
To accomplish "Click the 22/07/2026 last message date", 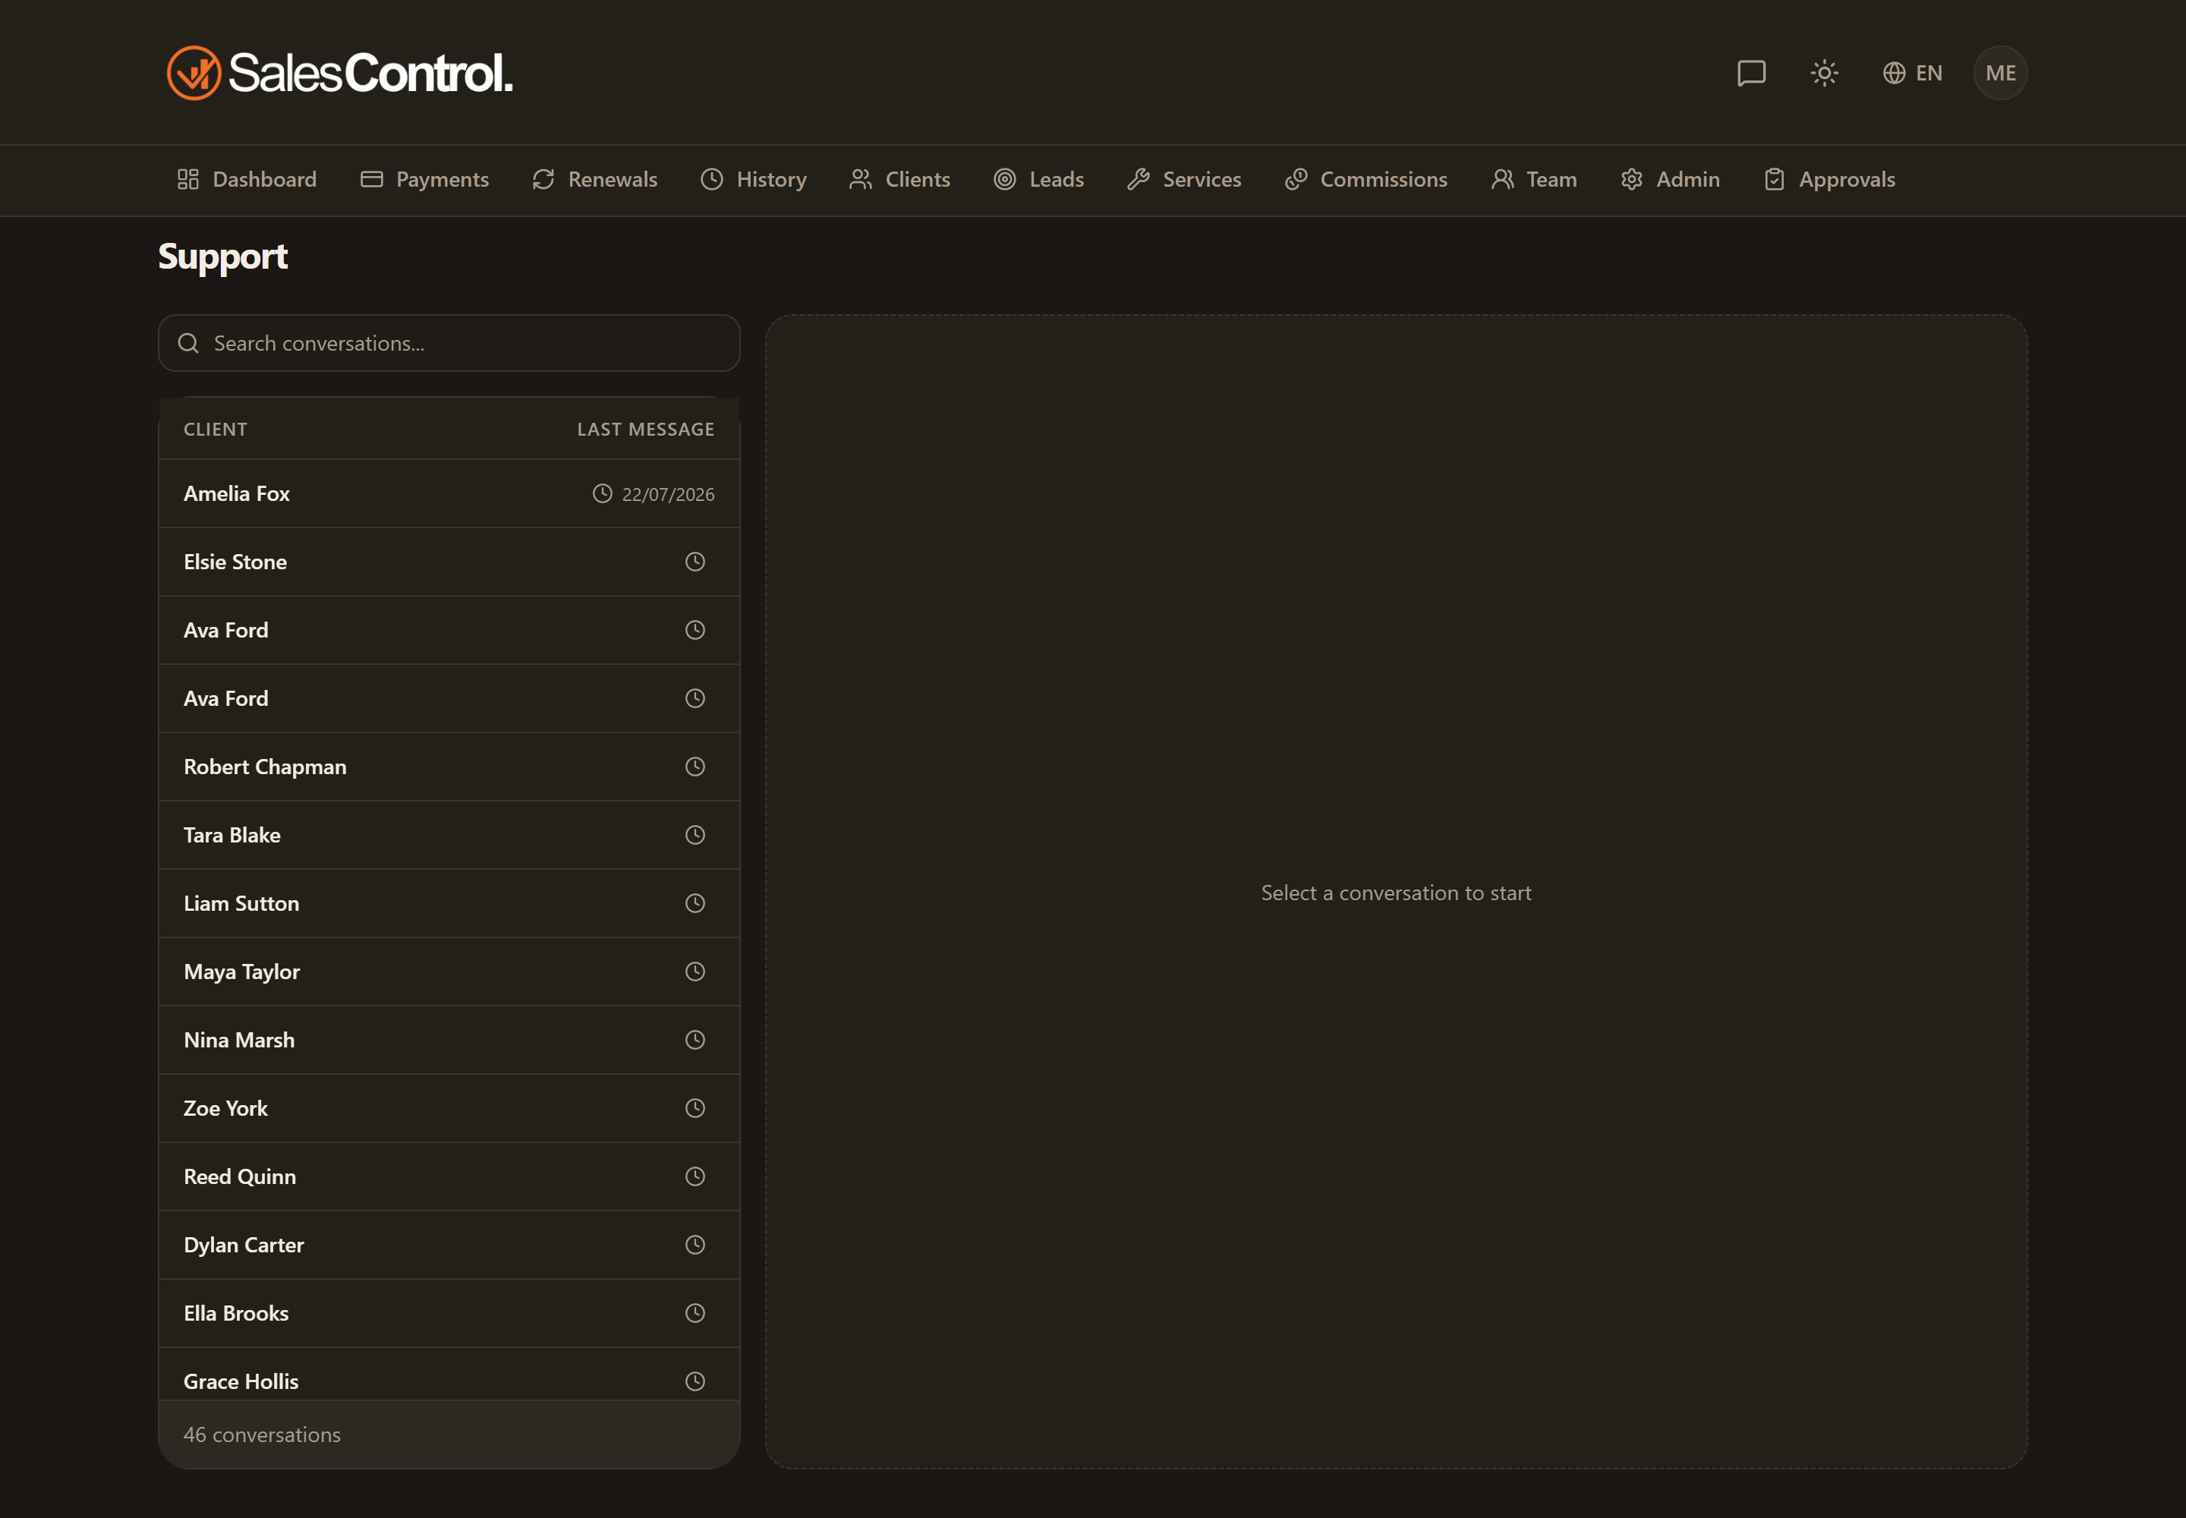I will (668, 495).
